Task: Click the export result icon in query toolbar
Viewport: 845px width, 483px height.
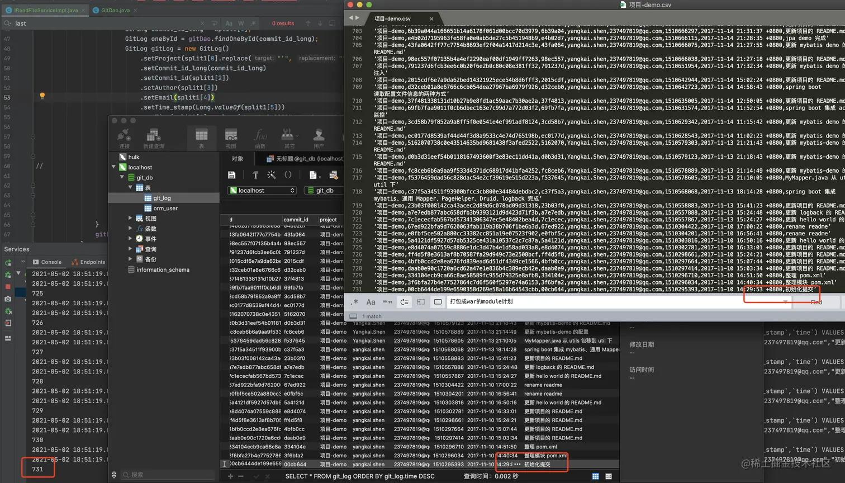Action: tap(334, 175)
